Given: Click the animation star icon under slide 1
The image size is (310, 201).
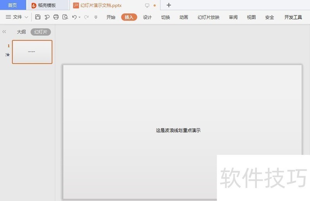Looking at the screenshot, I should click(7, 55).
